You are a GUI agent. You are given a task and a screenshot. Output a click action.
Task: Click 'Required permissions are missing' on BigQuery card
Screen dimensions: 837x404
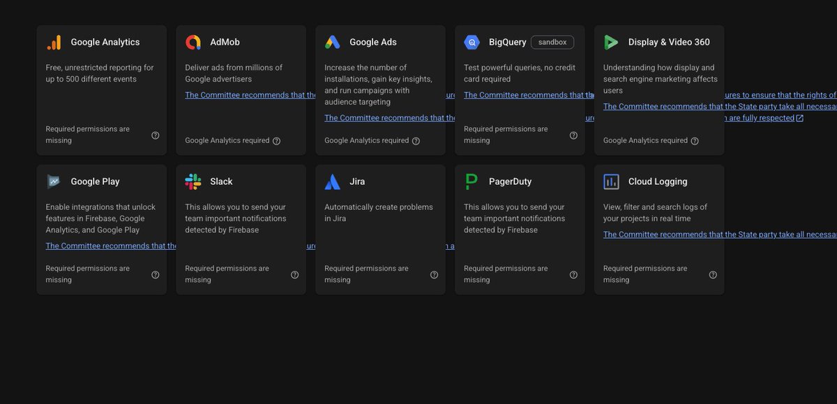pos(506,135)
